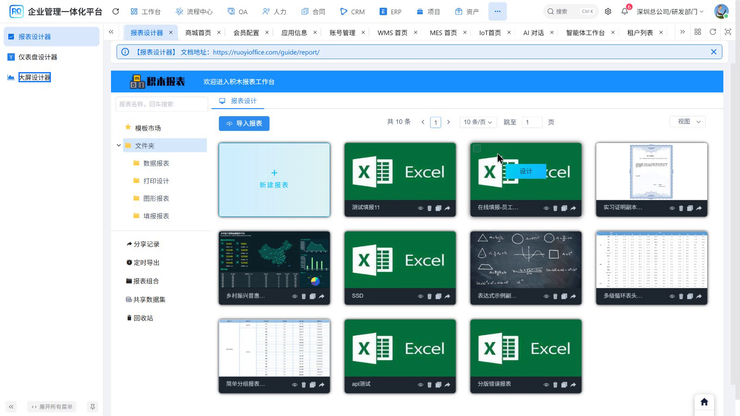Image resolution: width=740 pixels, height=416 pixels.
Task: Select the 数据报表 folder
Action: tap(156, 163)
